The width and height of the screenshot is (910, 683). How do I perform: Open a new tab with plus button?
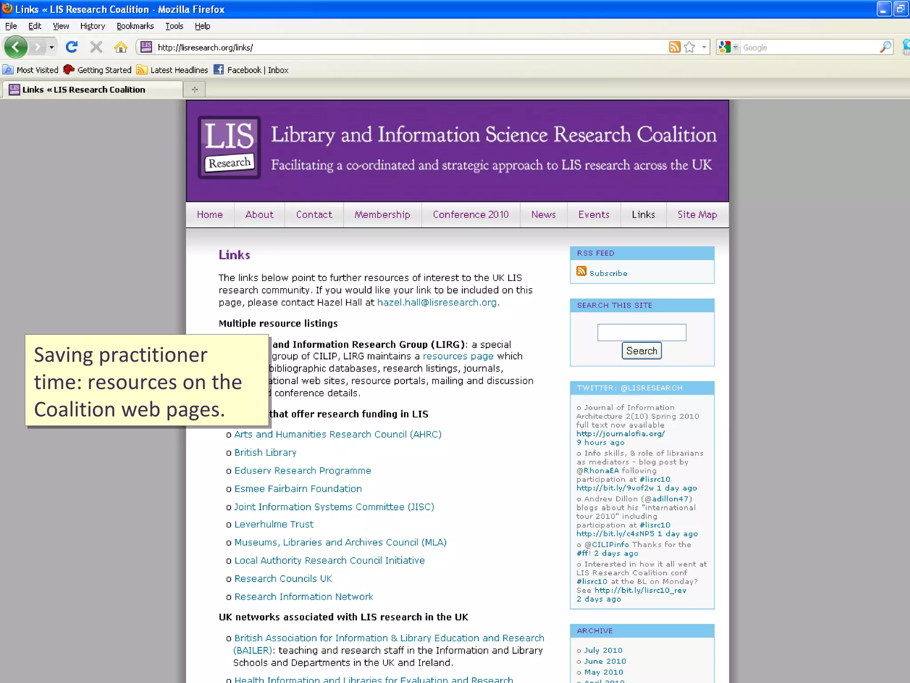(195, 89)
